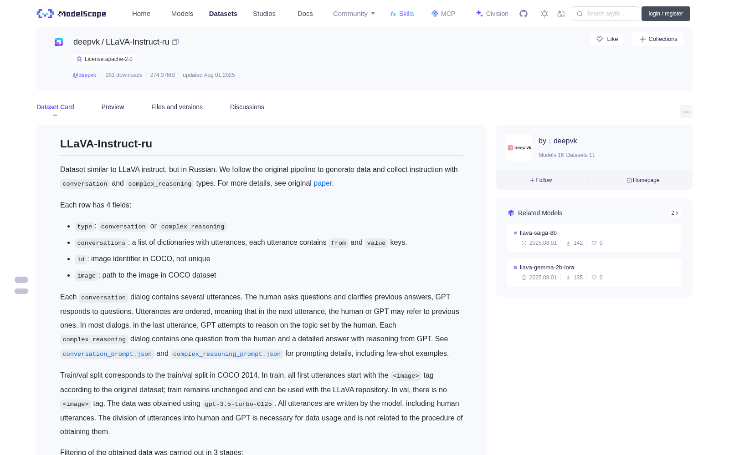729x455 pixels.
Task: Click the deep vk organization logo
Action: [519, 147]
